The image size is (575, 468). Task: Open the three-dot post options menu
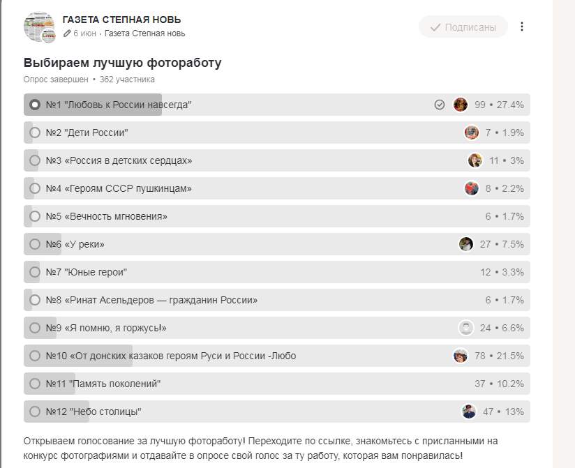(522, 27)
